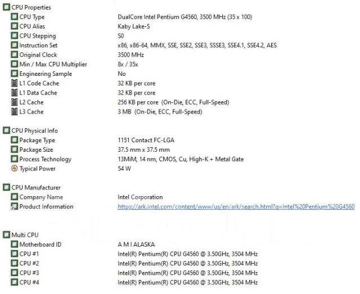Select the Product Information label
Viewport: 360px width, 294px height.
point(46,206)
